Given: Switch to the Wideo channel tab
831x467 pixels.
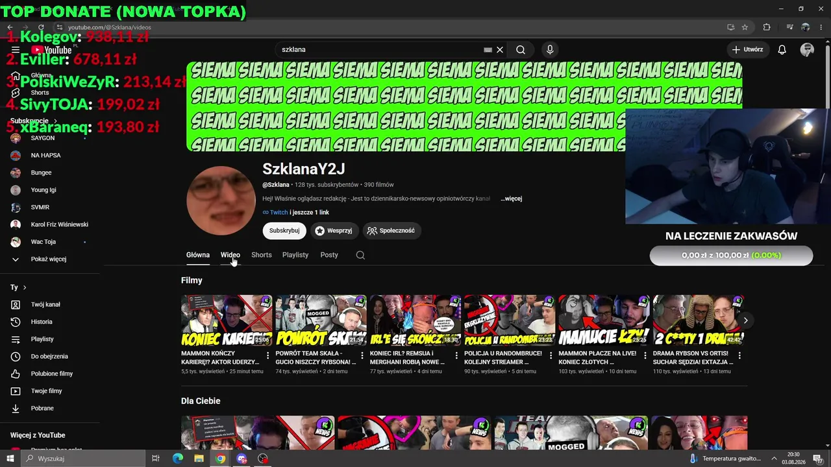Looking at the screenshot, I should point(230,255).
